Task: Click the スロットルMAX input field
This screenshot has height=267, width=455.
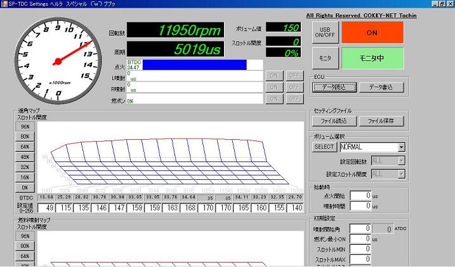Action: coord(360,259)
